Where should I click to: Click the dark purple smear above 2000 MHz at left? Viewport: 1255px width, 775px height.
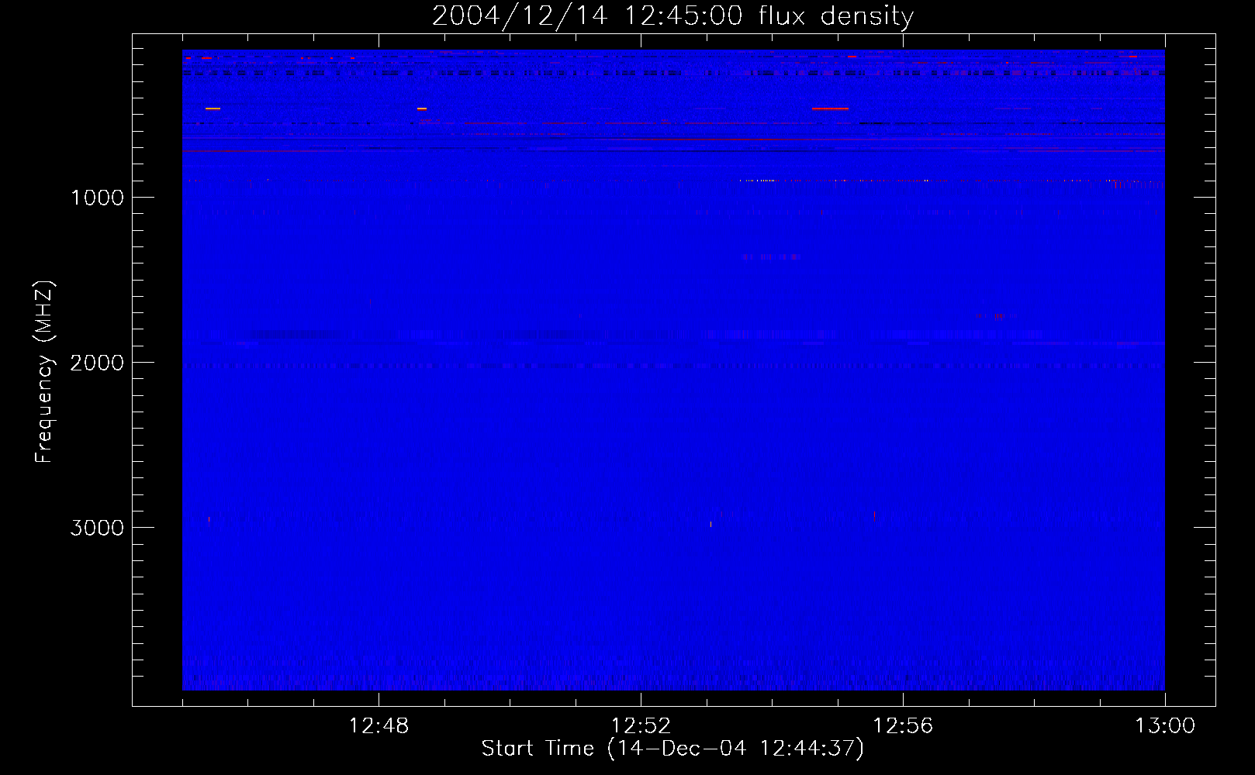click(x=295, y=335)
